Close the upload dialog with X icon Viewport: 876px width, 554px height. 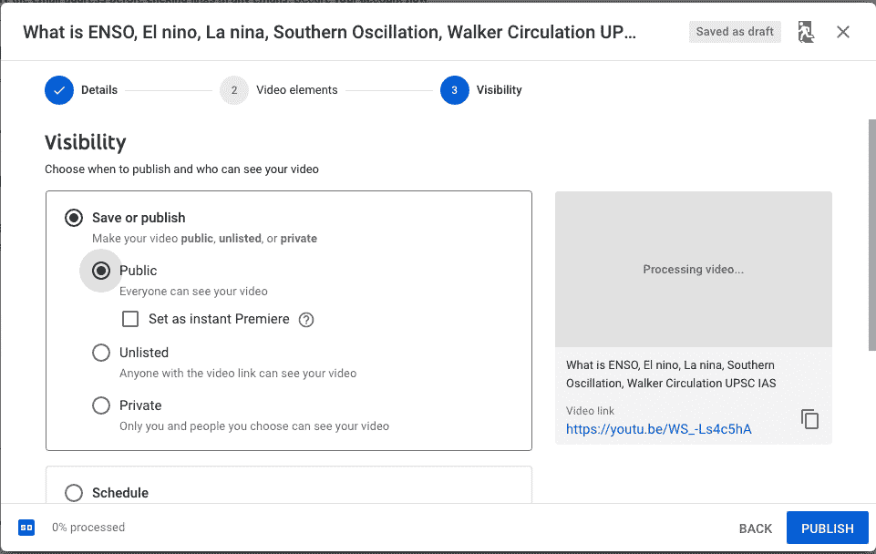[x=843, y=32]
